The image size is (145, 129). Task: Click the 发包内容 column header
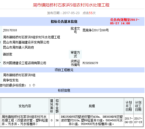pyautogui.click(x=25, y=106)
